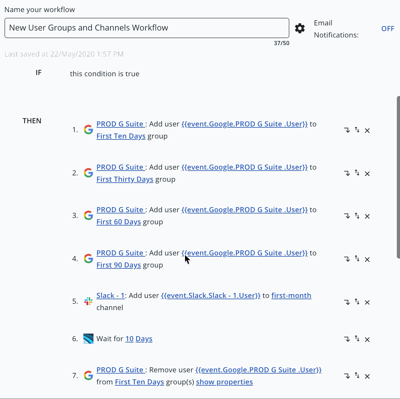The image size is (400, 399).
Task: Remove action 2 with the X
Action: tap(367, 174)
